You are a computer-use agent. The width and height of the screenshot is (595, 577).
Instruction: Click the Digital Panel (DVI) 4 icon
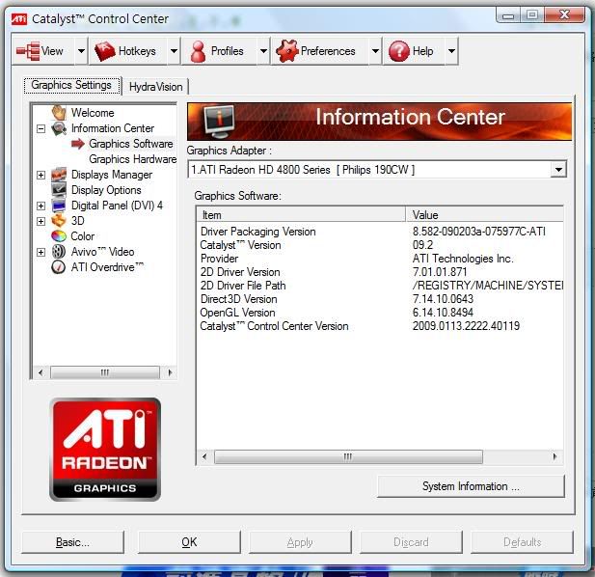tap(59, 206)
